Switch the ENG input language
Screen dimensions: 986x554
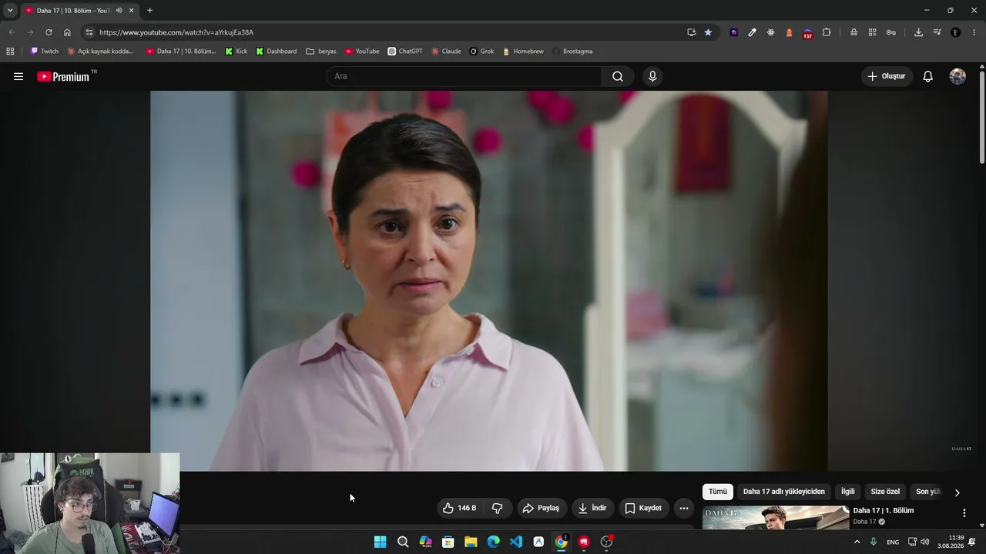pos(893,542)
